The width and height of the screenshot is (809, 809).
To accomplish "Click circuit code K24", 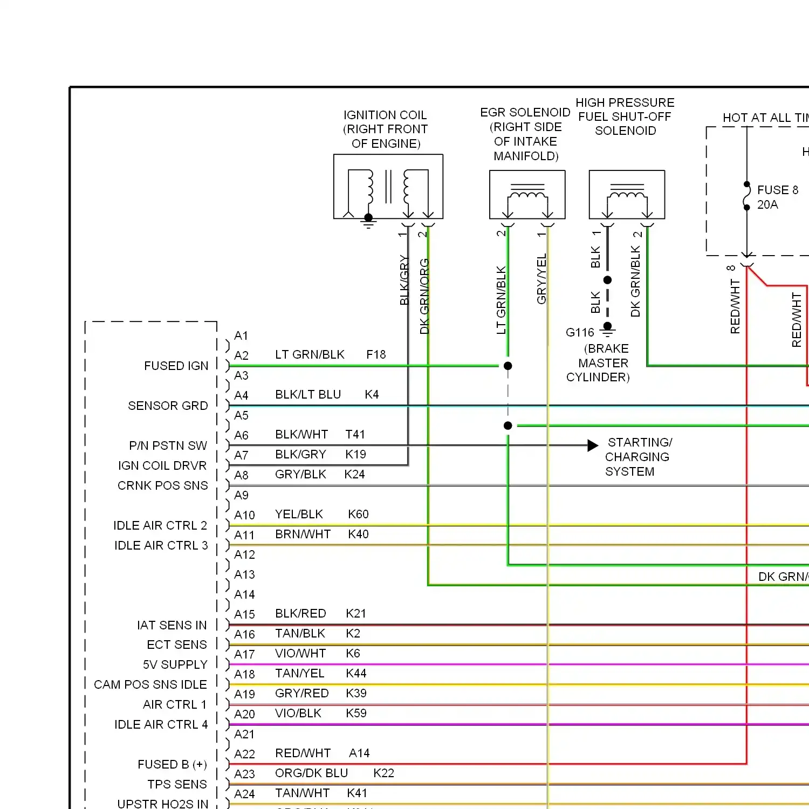I will coord(354,474).
